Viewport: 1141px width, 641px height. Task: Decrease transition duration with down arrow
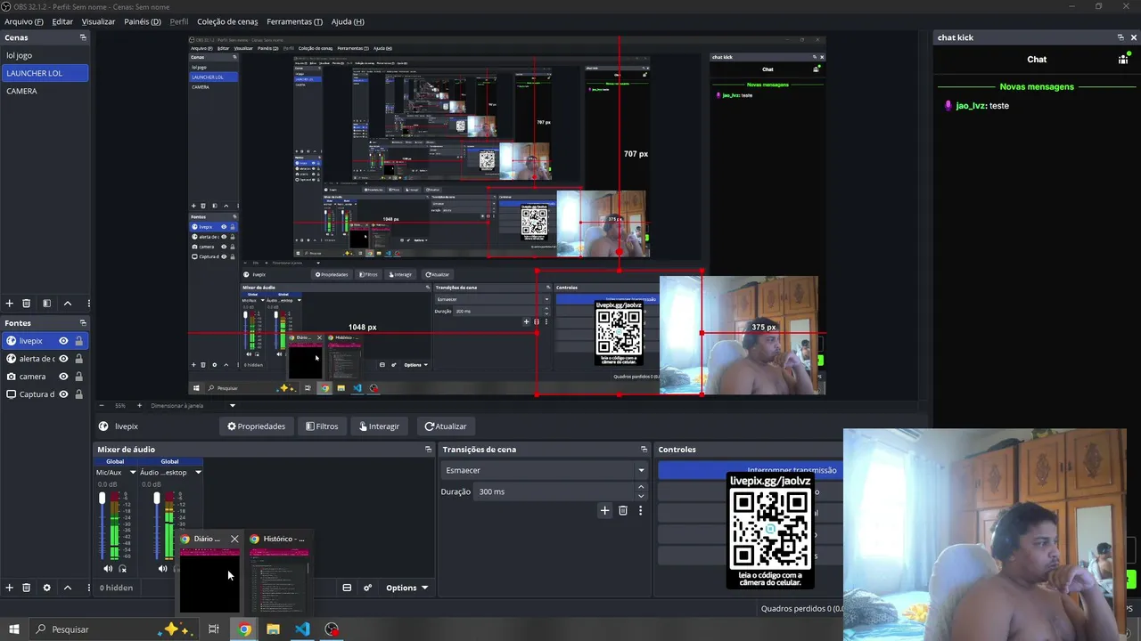[640, 496]
